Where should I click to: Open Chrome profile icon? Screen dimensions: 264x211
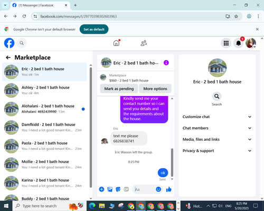pos(249,16)
